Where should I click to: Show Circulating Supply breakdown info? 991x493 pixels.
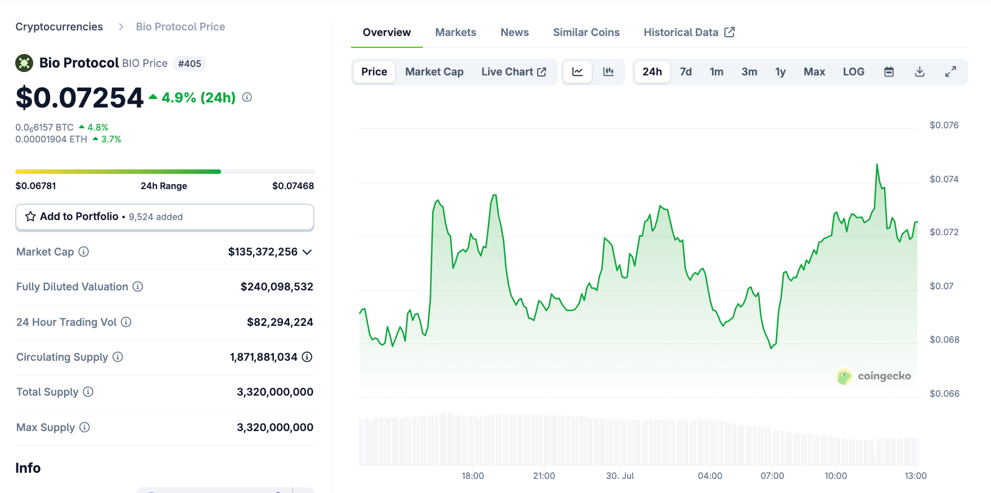[307, 357]
